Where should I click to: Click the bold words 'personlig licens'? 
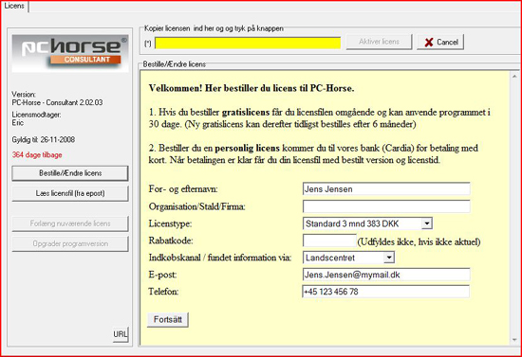point(248,148)
